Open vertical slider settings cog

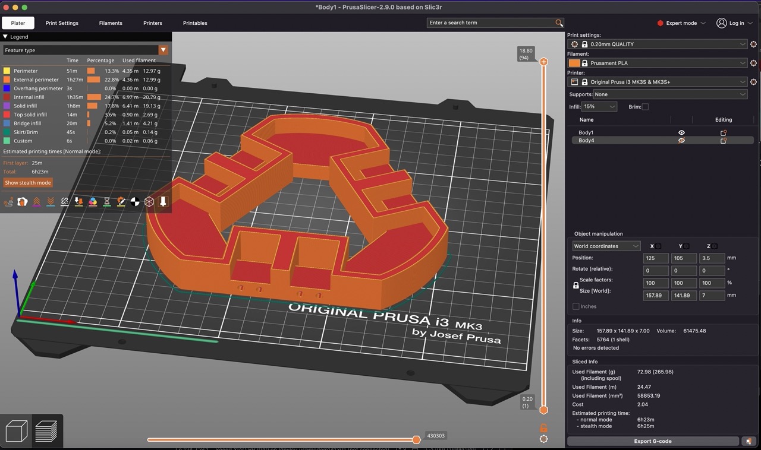(x=543, y=439)
